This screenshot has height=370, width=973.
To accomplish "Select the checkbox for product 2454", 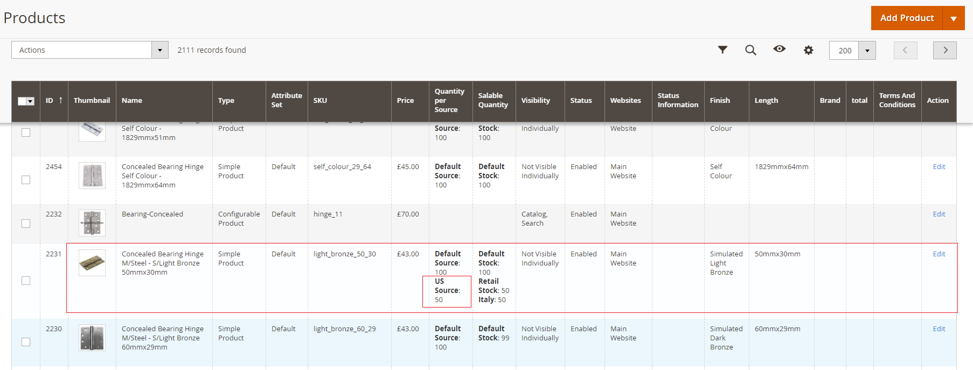I will [x=26, y=180].
